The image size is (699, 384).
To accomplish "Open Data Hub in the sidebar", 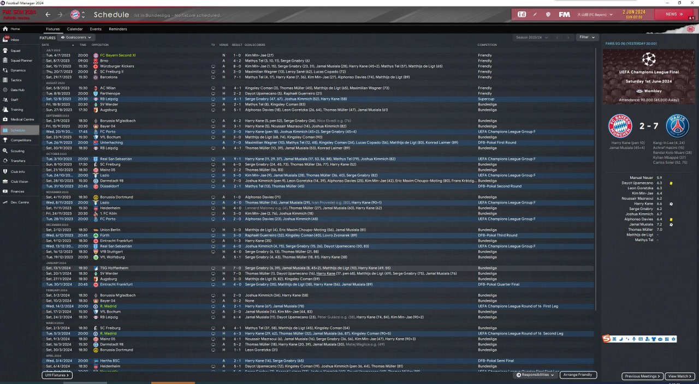I will pos(20,90).
